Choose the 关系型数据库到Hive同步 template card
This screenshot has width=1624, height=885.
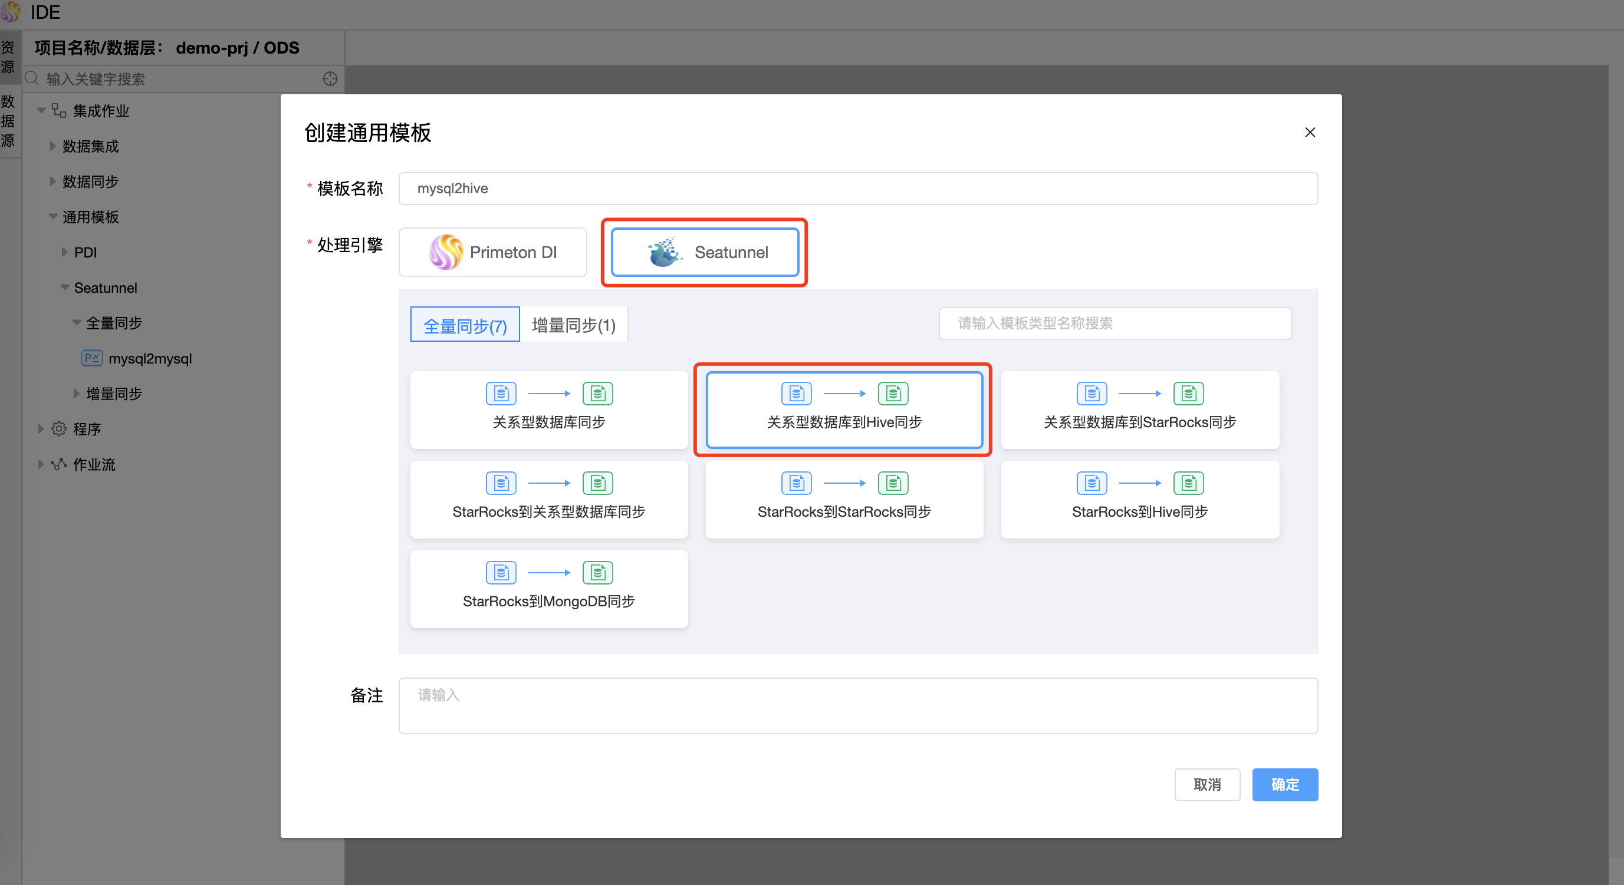pyautogui.click(x=843, y=410)
